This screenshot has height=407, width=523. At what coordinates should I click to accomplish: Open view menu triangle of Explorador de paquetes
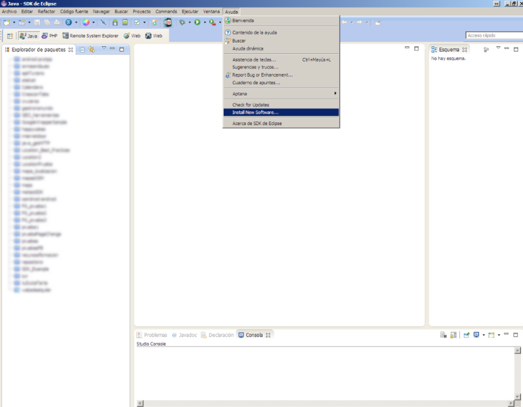(x=104, y=47)
